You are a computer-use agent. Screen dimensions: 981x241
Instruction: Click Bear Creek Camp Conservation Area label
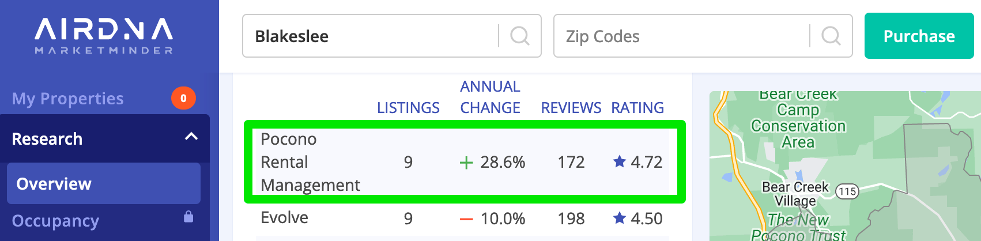pos(798,118)
